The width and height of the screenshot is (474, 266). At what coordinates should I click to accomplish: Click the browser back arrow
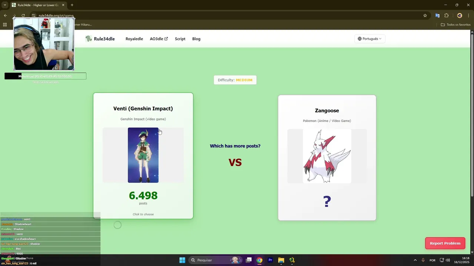point(5,16)
